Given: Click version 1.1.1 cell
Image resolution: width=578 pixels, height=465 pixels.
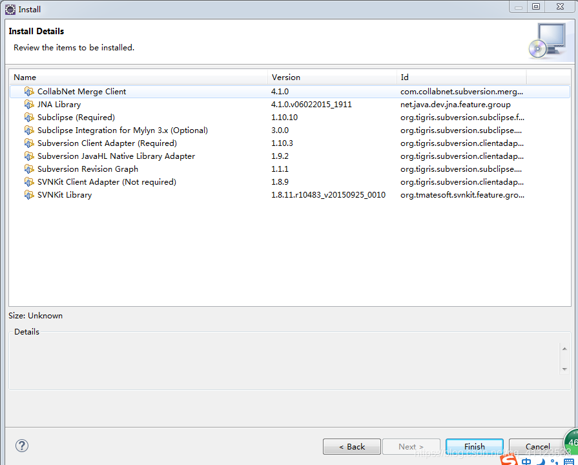Looking at the screenshot, I should [x=280, y=169].
